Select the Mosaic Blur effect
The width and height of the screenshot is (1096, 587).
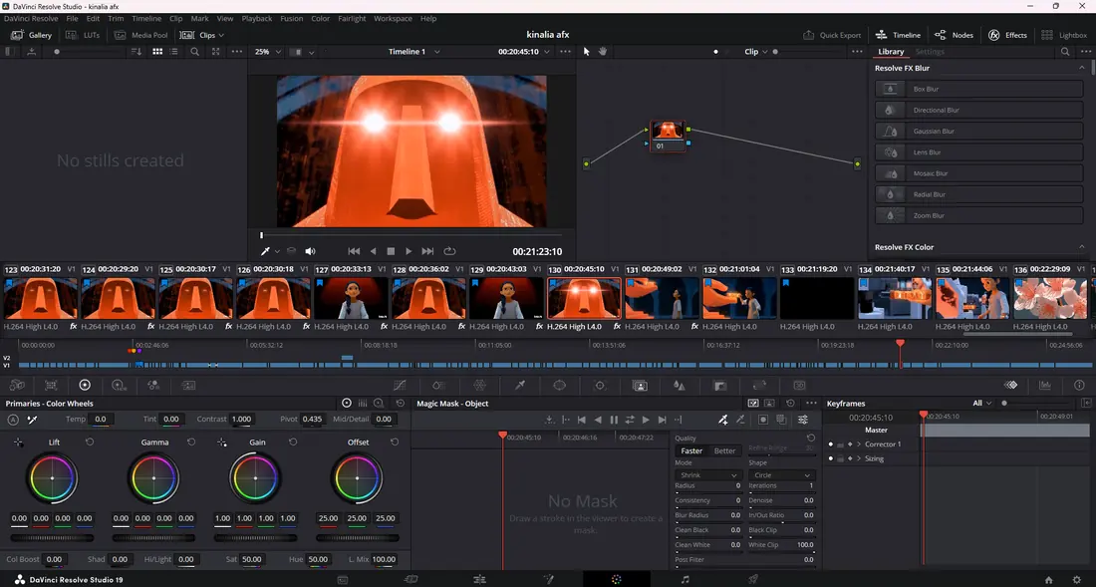click(978, 173)
